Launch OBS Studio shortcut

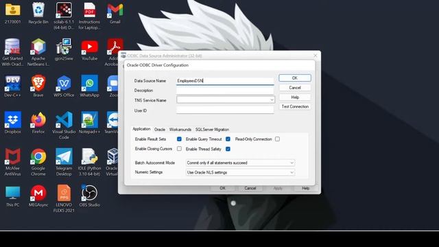[x=89, y=196]
